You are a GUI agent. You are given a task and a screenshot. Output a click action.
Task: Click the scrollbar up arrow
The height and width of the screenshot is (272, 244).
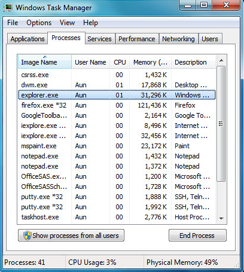point(221,60)
